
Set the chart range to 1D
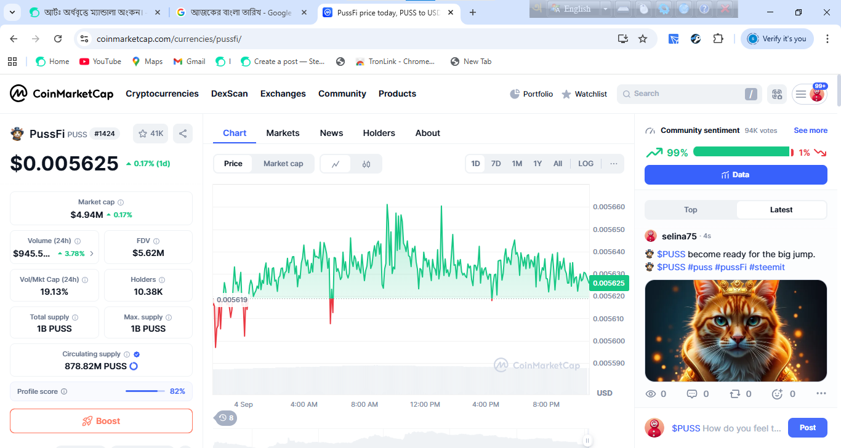pyautogui.click(x=476, y=164)
